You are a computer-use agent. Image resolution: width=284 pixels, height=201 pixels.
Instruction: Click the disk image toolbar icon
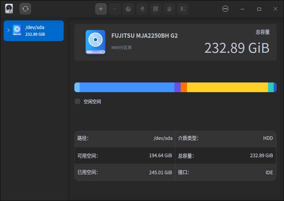pos(155,9)
